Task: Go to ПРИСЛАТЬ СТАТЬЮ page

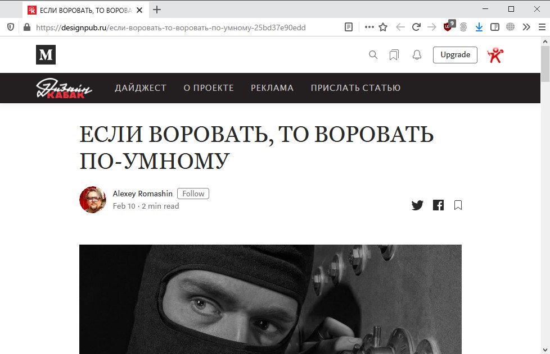Action: (x=355, y=88)
